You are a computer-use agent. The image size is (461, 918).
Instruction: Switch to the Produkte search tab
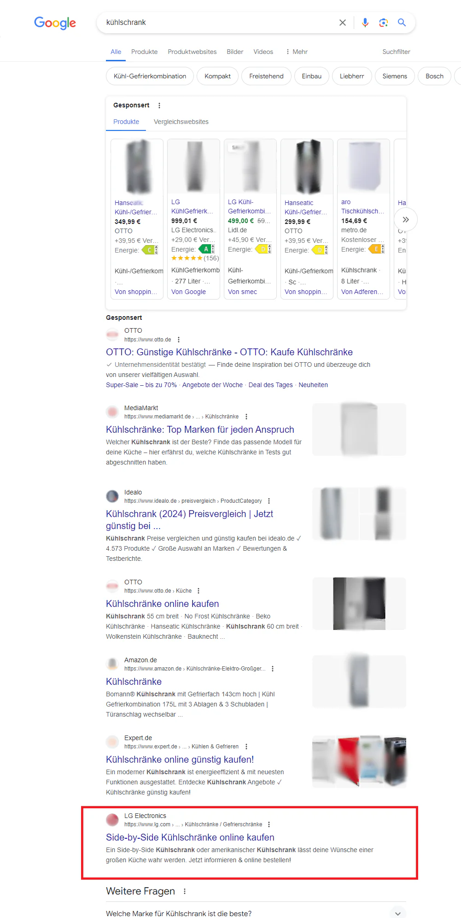[144, 52]
